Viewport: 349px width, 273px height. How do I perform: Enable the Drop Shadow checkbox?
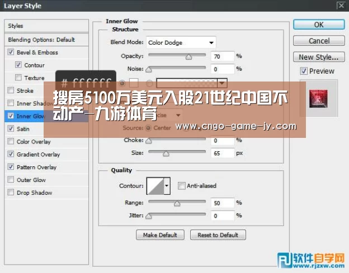pyautogui.click(x=11, y=192)
